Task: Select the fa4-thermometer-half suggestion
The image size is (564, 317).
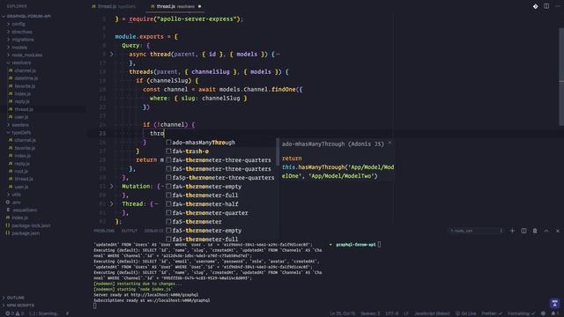Action: pyautogui.click(x=221, y=204)
